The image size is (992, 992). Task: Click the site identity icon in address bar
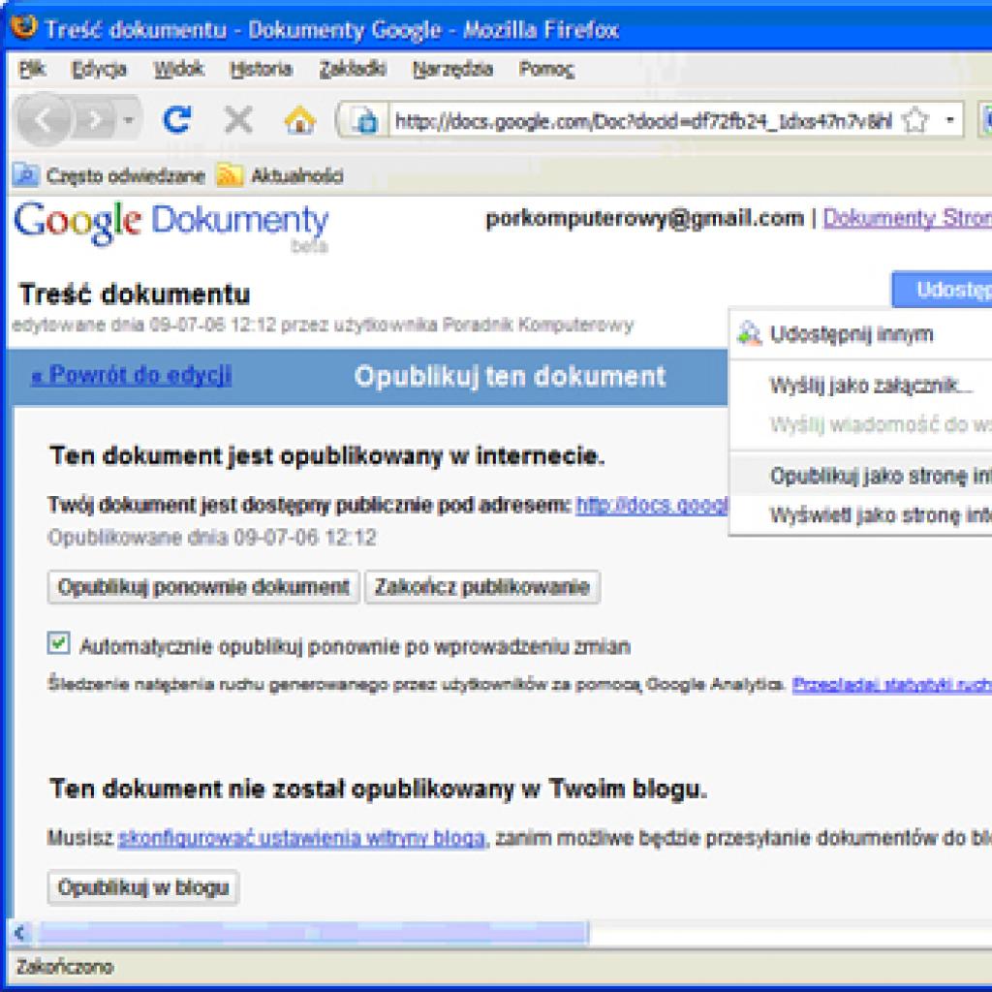pos(365,120)
